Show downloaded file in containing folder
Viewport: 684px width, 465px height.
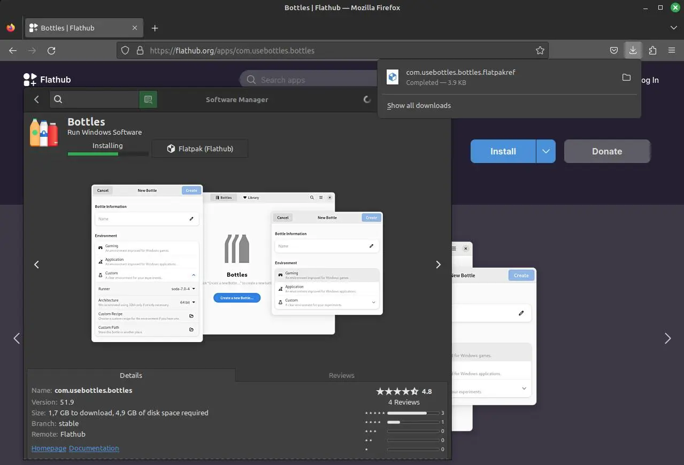click(x=626, y=77)
